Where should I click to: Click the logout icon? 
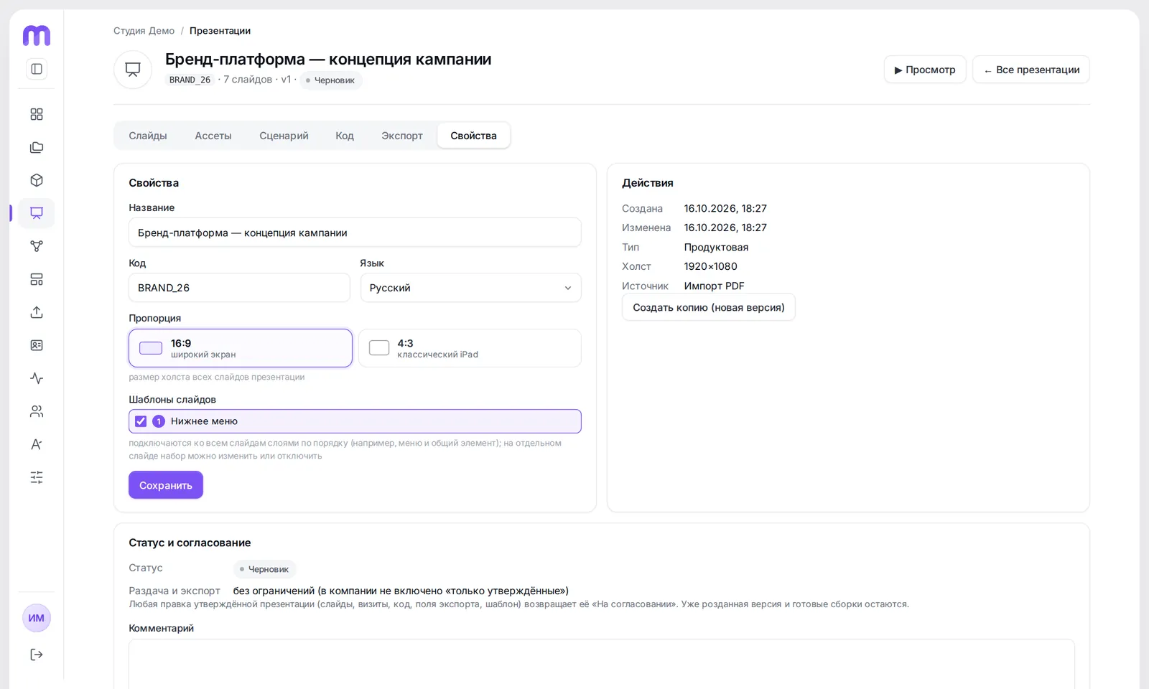(x=37, y=655)
